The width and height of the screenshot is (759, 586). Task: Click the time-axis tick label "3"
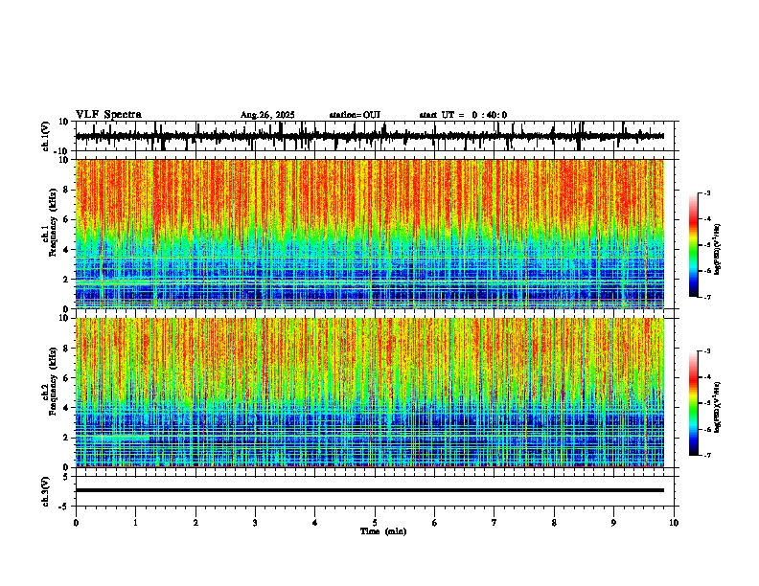pyautogui.click(x=255, y=523)
